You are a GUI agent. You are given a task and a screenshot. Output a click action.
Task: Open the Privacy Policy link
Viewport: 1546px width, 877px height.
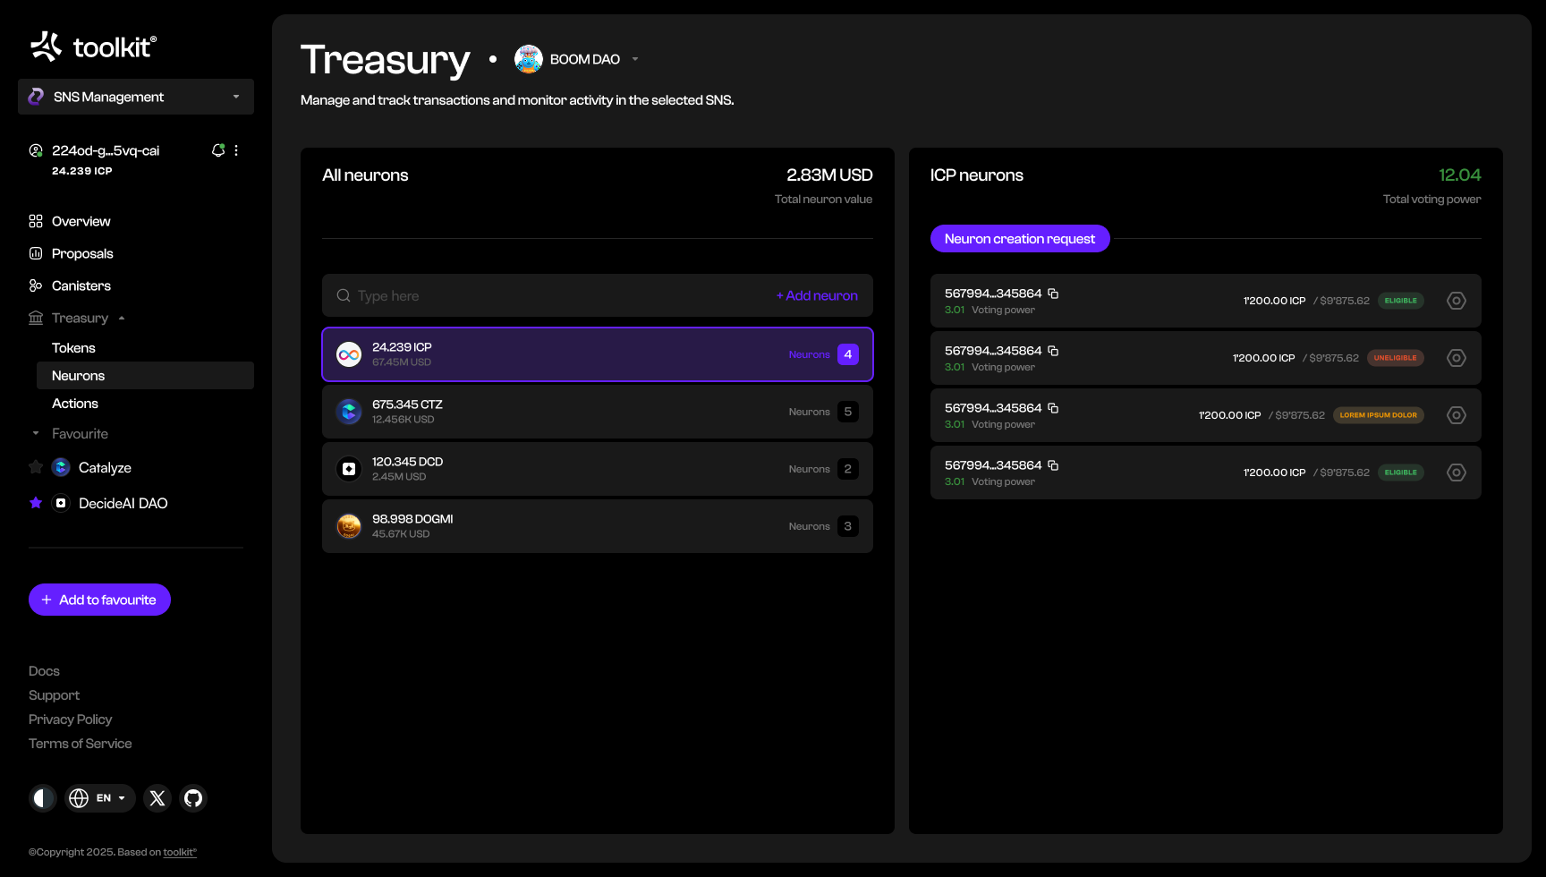pos(71,719)
